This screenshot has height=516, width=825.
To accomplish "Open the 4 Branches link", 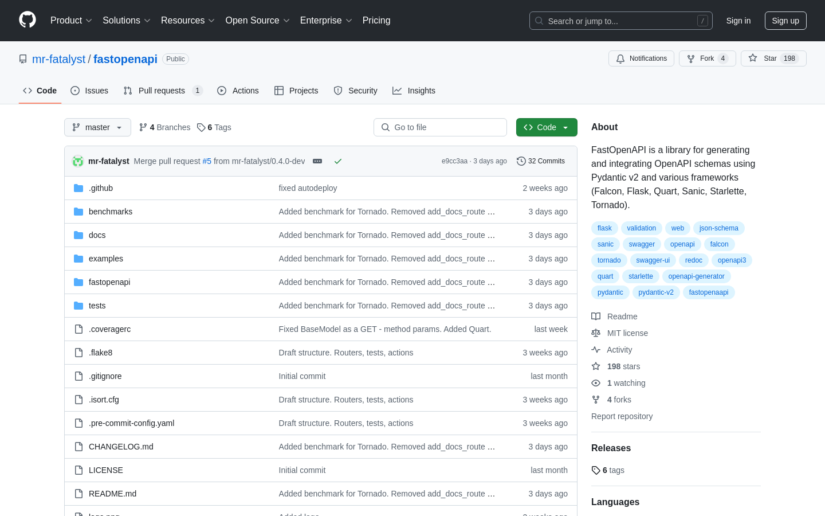I will [165, 127].
